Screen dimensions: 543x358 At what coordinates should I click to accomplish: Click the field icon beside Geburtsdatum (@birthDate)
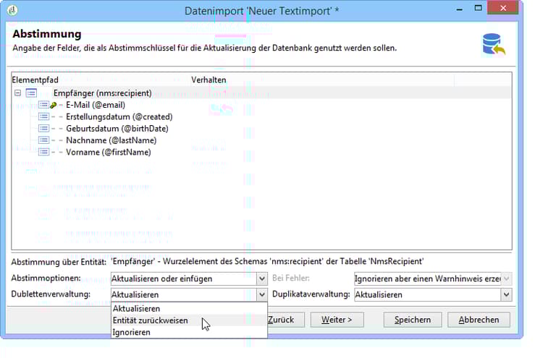[43, 128]
